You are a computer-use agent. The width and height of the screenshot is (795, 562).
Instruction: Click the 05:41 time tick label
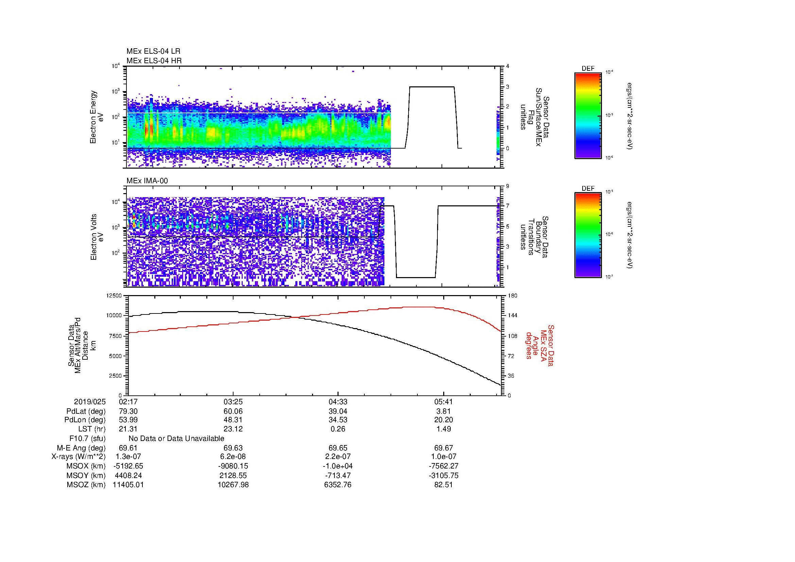(444, 402)
